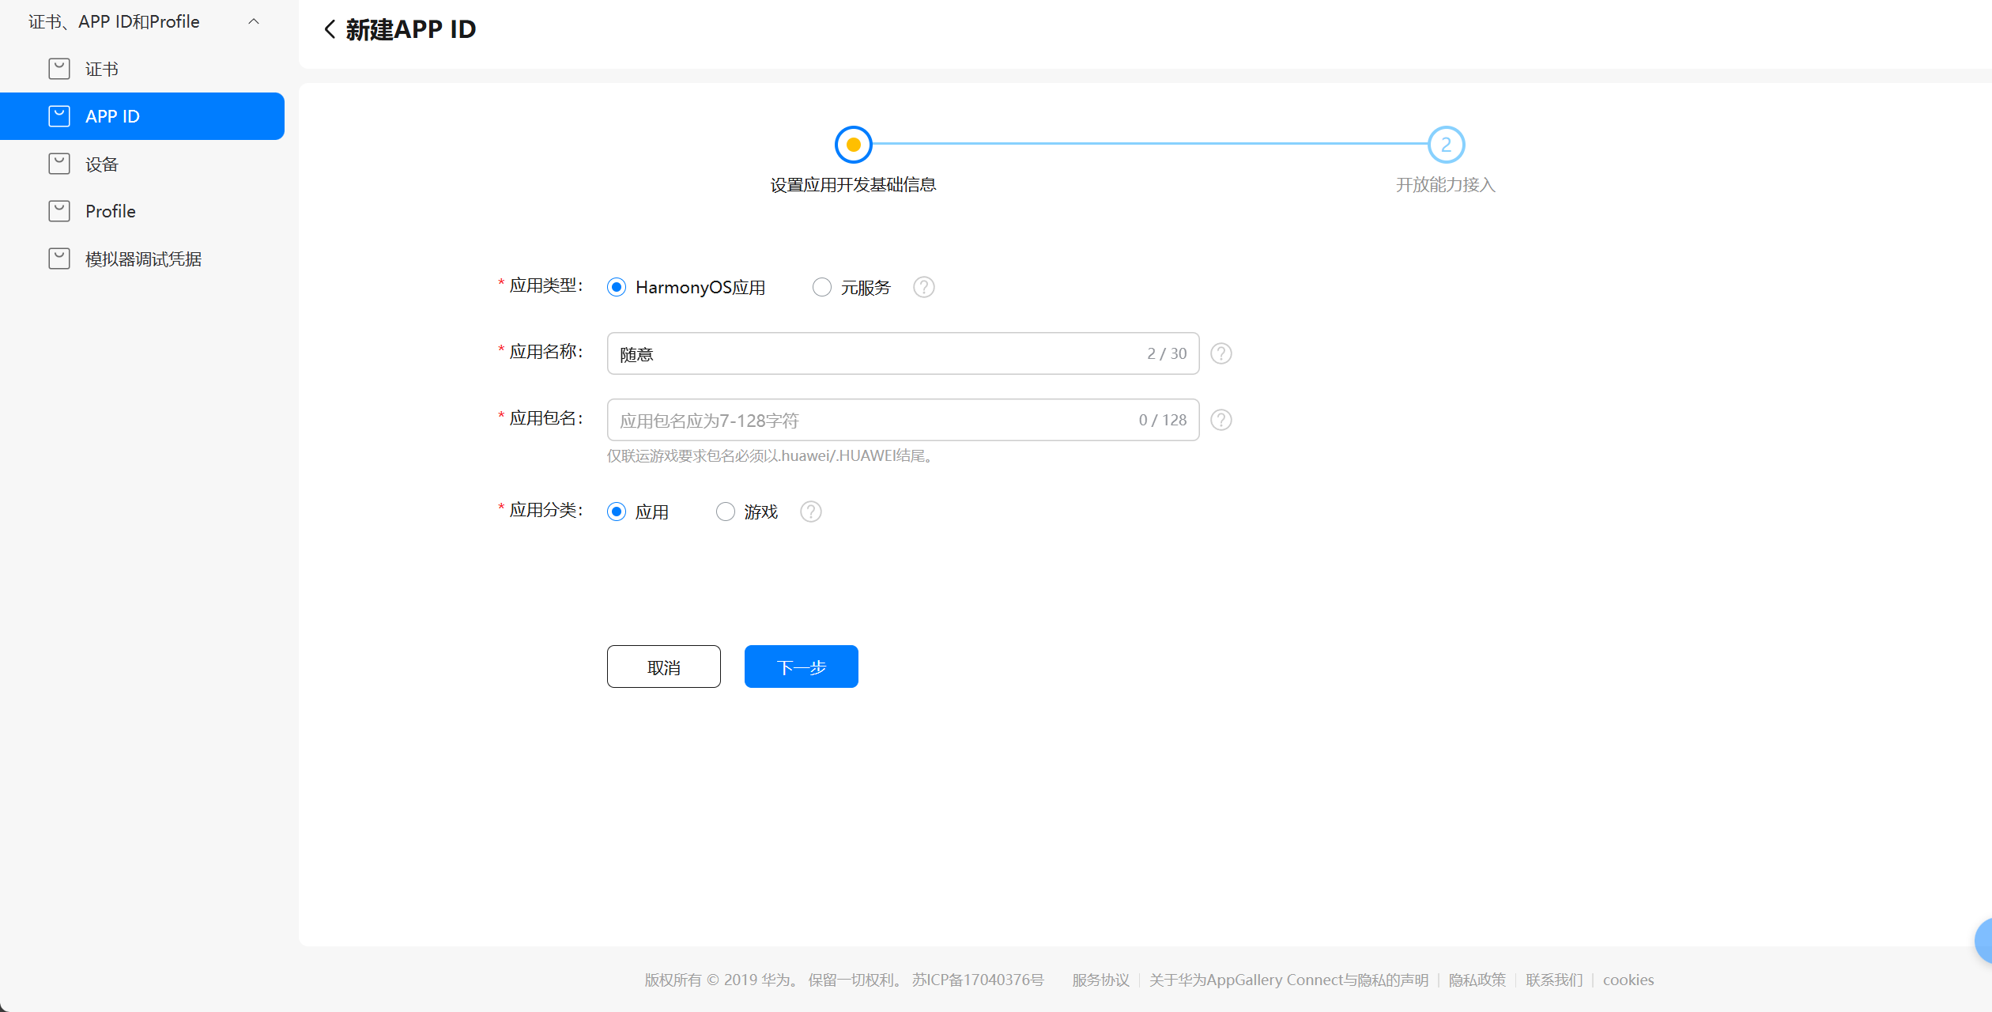Choose the 应用 category radio button
1992x1012 pixels.
coord(617,512)
